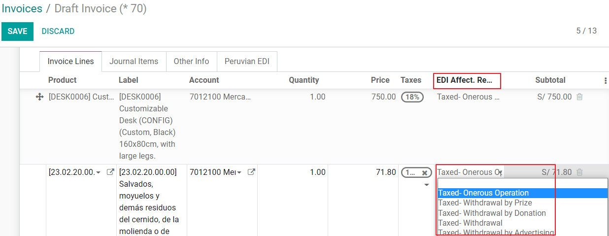Select Taxed- Withdrawal by Prize option

coord(485,203)
